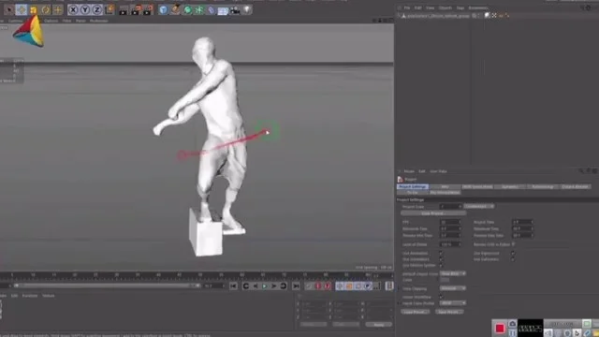Click the Apply button in Coordinates panel
This screenshot has height=337, width=599.
[x=378, y=325]
